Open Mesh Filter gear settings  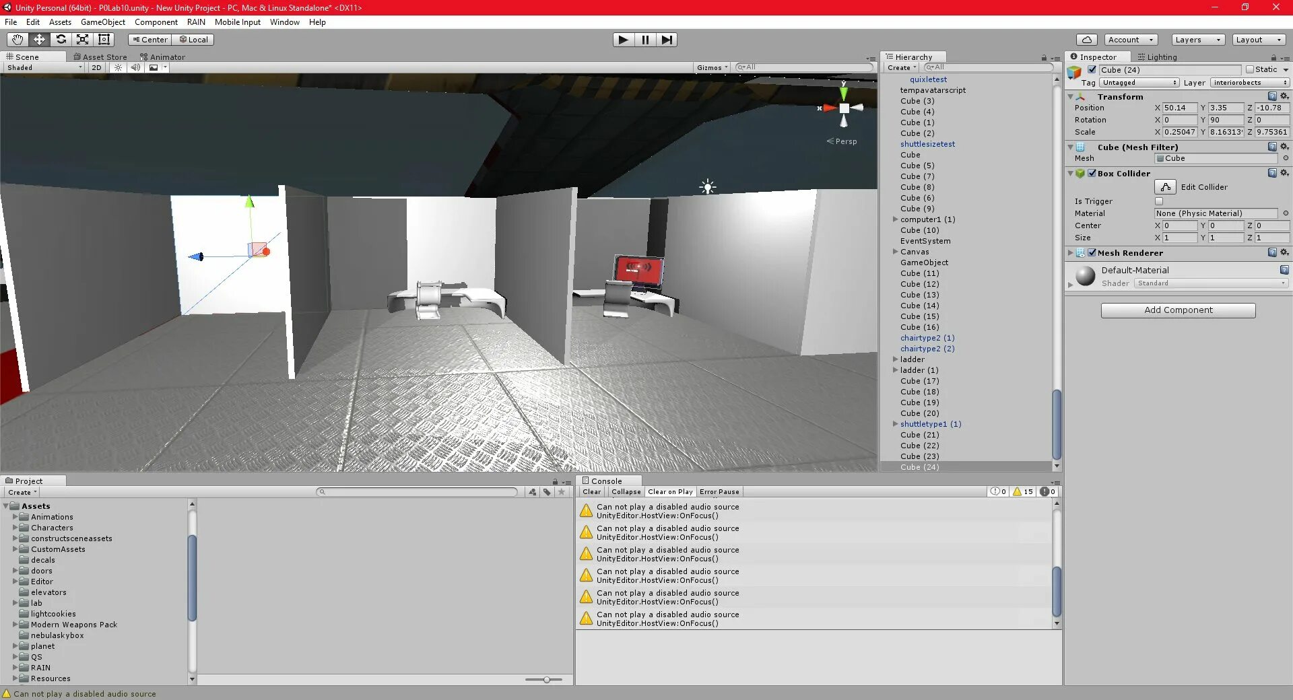[1284, 147]
